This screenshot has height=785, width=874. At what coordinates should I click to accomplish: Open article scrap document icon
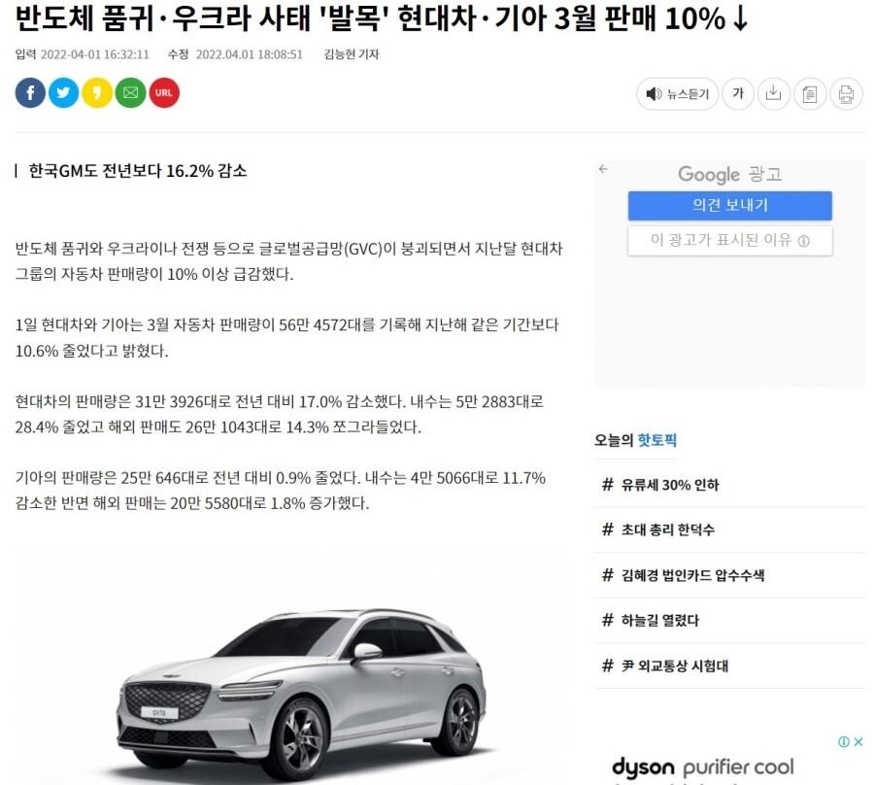[810, 93]
